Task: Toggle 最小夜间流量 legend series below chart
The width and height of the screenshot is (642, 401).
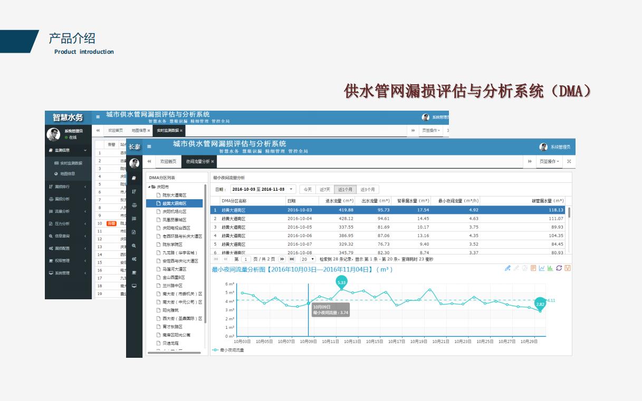Action: [x=228, y=349]
